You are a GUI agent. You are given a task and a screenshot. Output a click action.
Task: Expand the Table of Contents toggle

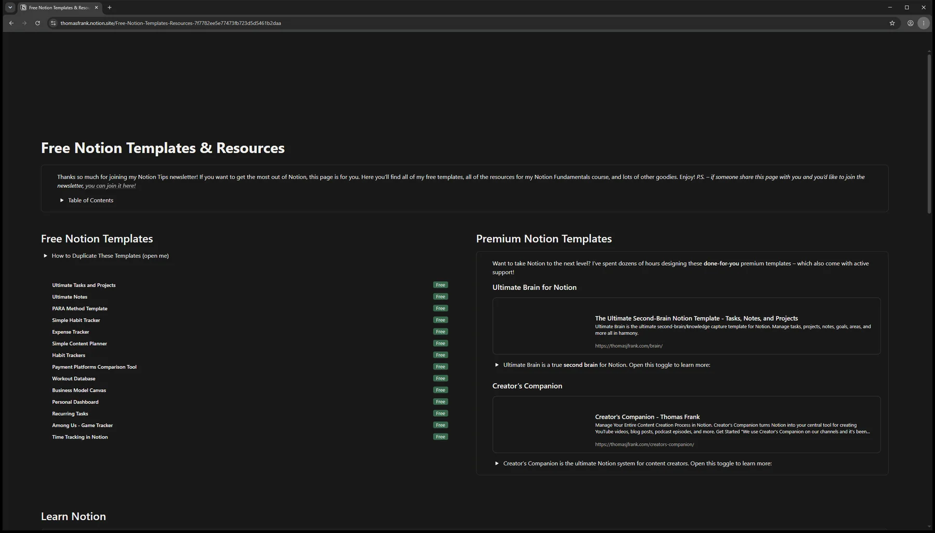click(62, 200)
